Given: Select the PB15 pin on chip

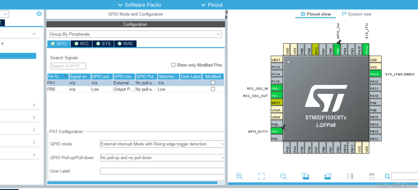Looking at the screenshot, I should pos(376,117).
